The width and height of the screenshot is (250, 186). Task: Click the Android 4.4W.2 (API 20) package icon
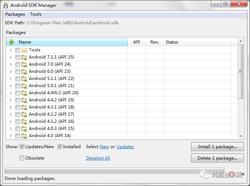pos(24,93)
